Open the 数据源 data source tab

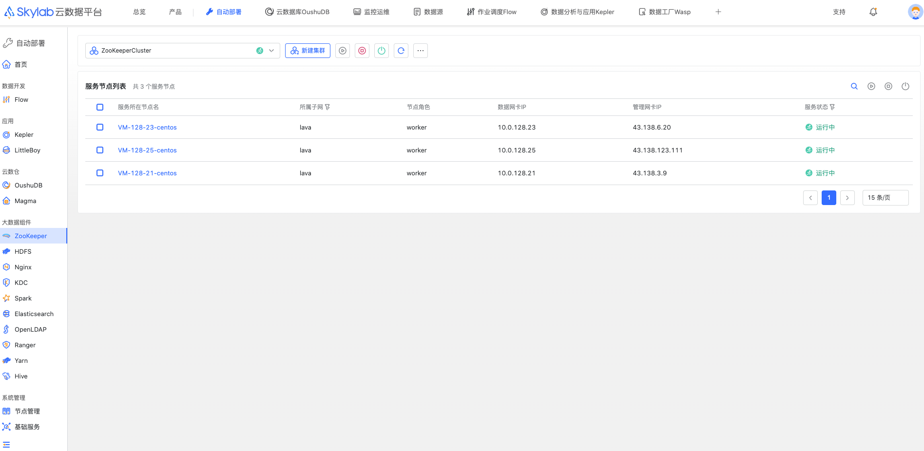coord(428,12)
